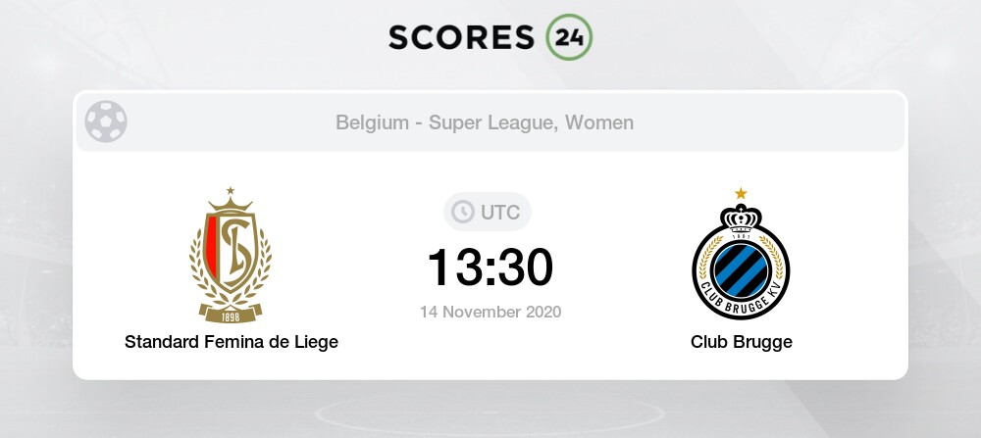Screen dimensions: 981x438
Task: Click the 14 November 2020 match date
Action: pos(490,313)
